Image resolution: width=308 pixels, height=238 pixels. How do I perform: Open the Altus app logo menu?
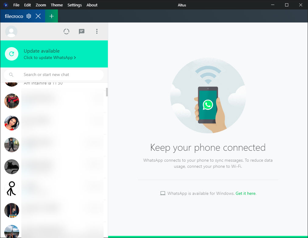coord(5,5)
